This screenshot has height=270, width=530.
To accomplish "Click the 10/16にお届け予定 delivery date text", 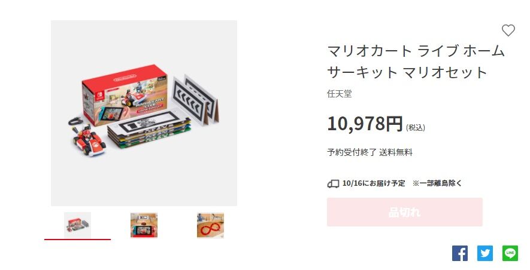I will (x=374, y=183).
